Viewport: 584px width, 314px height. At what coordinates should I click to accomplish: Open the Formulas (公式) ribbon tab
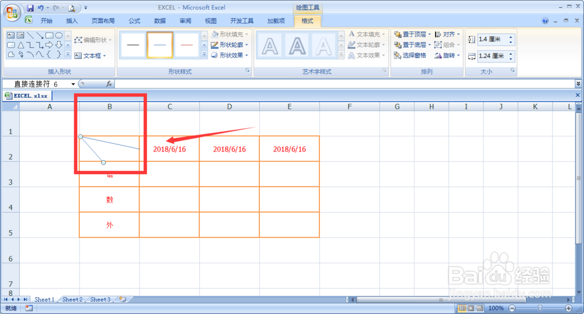pyautogui.click(x=134, y=21)
